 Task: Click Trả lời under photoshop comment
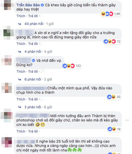pyautogui.click(x=33, y=131)
